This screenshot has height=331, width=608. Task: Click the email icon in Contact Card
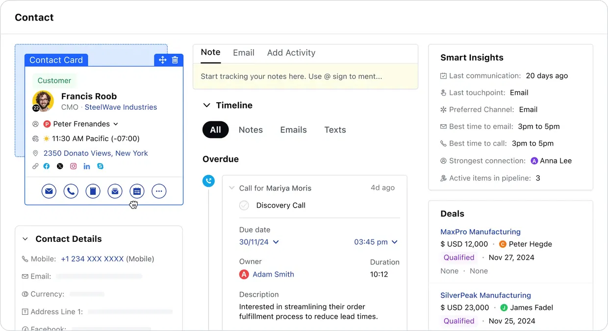49,191
